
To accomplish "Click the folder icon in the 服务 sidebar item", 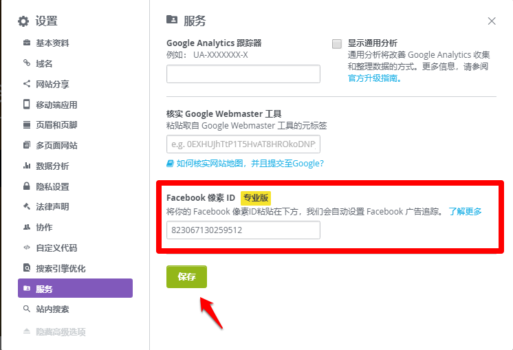I will tap(27, 288).
